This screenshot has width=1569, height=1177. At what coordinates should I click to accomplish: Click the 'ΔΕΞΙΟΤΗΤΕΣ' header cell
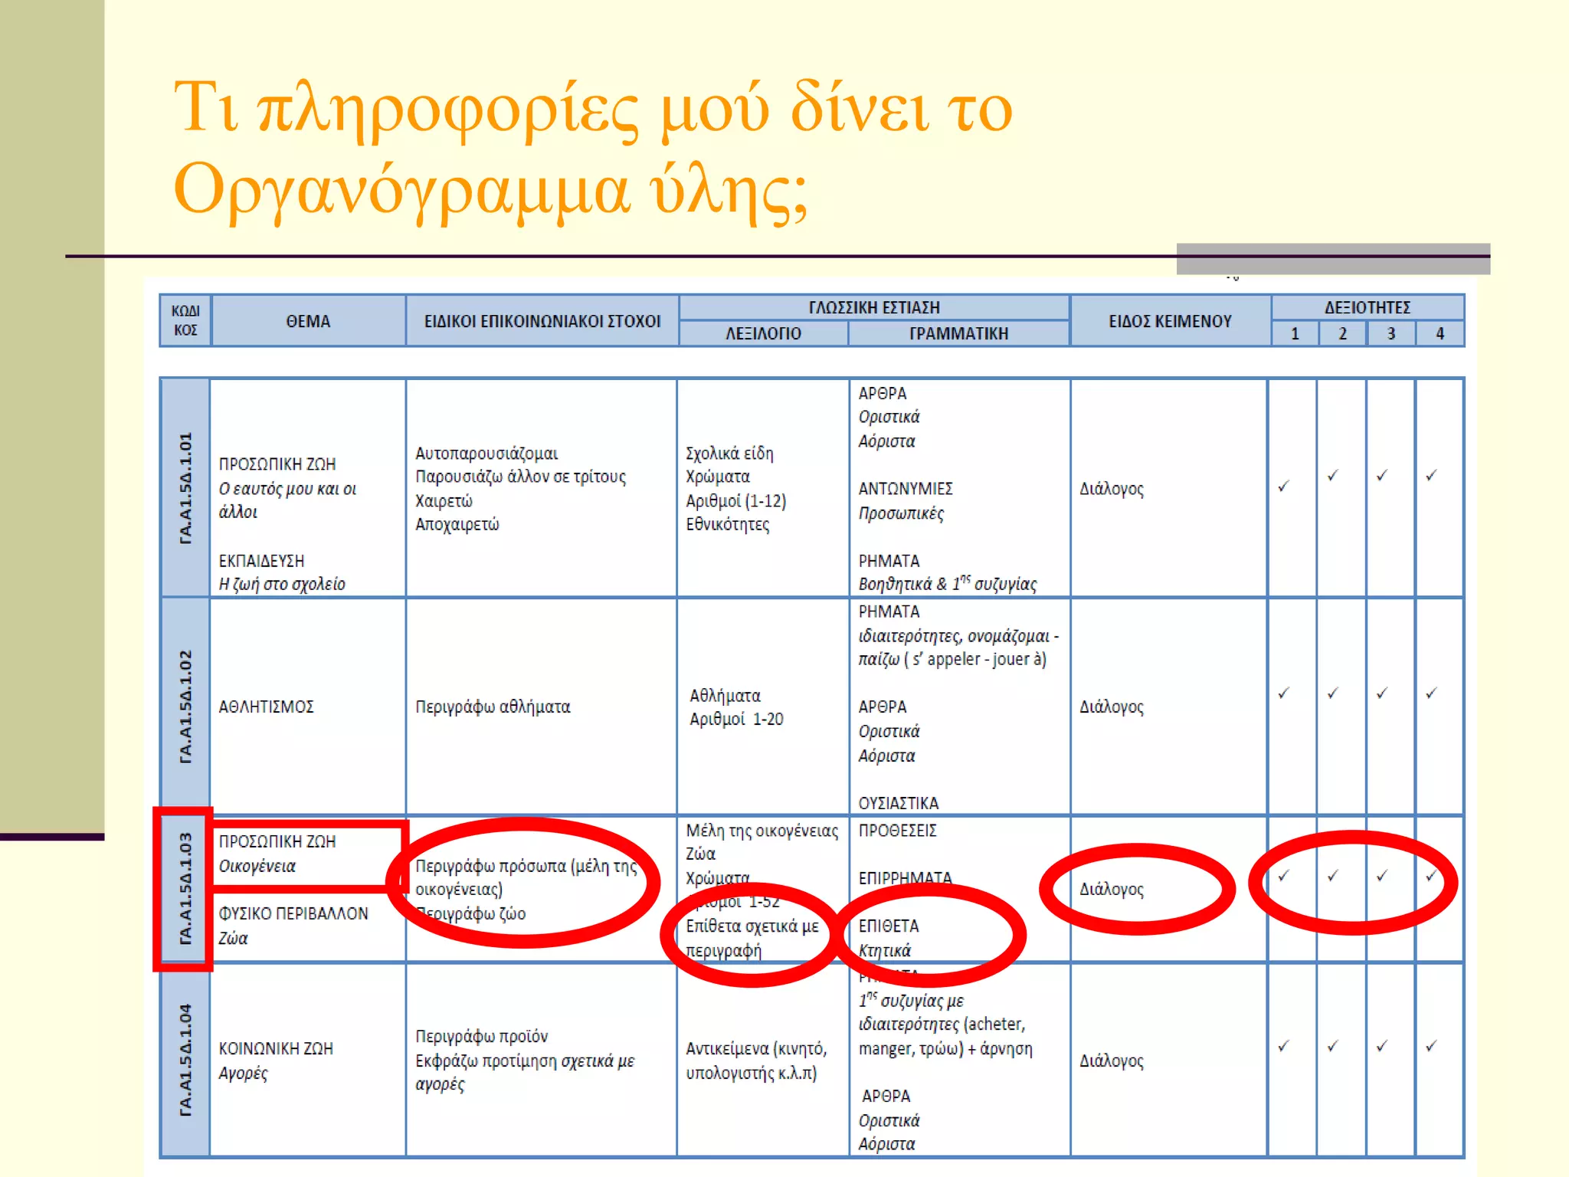tap(1368, 307)
